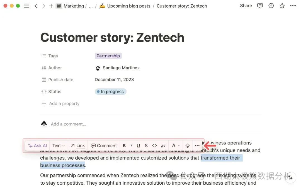Add this page to favorites star
Image resolution: width=301 pixels, height=188 pixels.
282,6
